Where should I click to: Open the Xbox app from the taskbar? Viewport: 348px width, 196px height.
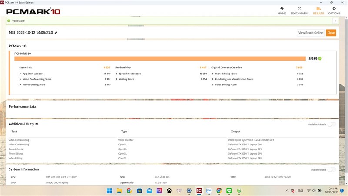tap(169, 190)
